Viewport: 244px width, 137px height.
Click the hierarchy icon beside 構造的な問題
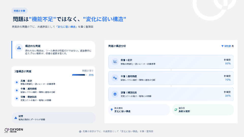click(19, 48)
